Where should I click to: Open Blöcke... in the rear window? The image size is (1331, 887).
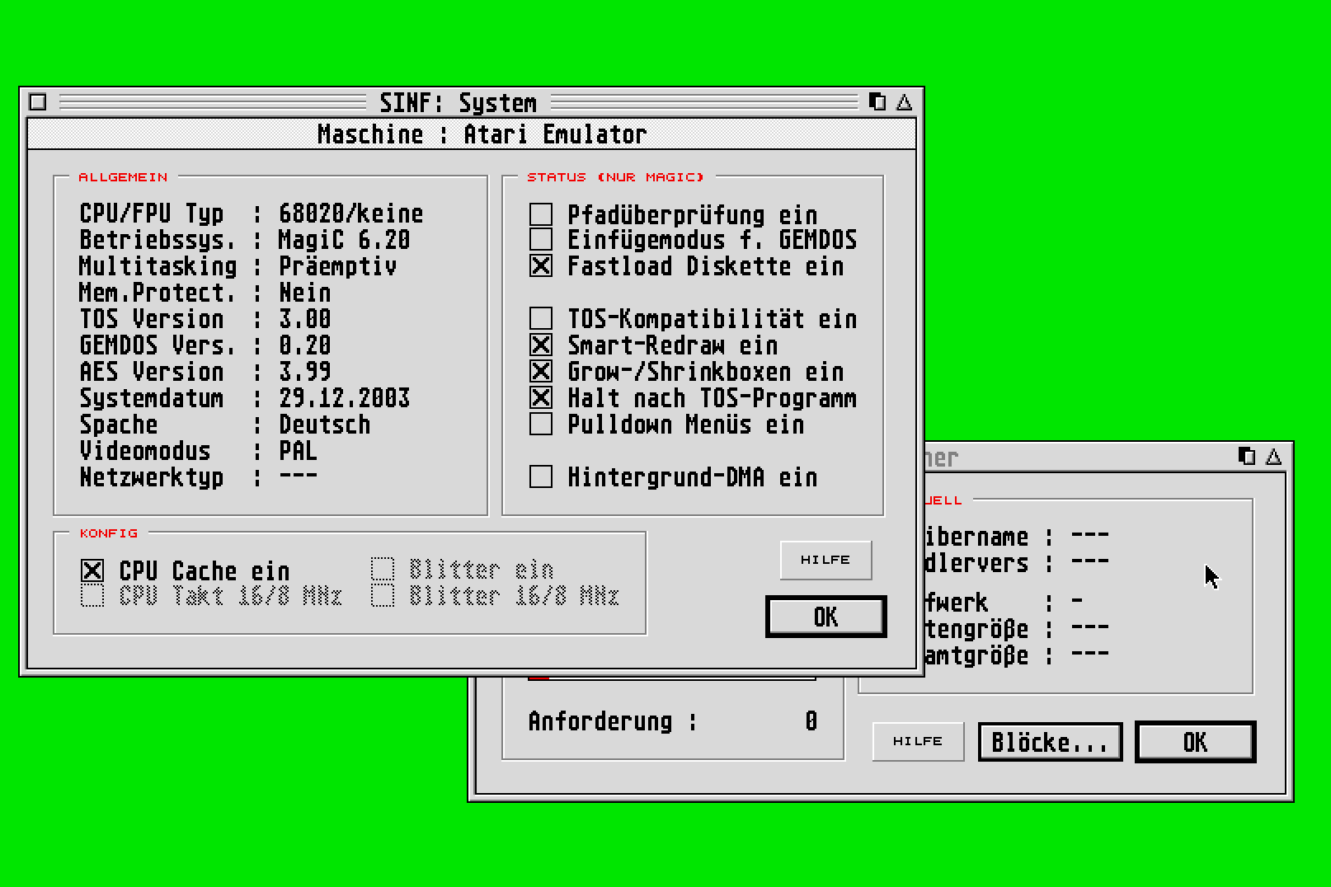tap(1050, 742)
